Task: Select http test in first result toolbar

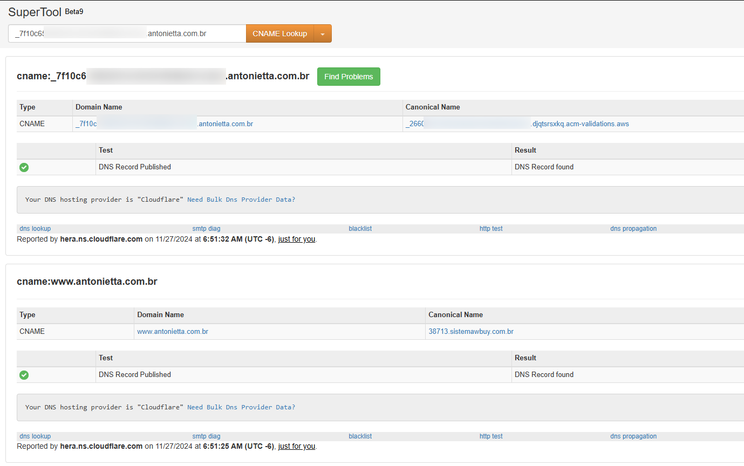Action: coord(491,229)
